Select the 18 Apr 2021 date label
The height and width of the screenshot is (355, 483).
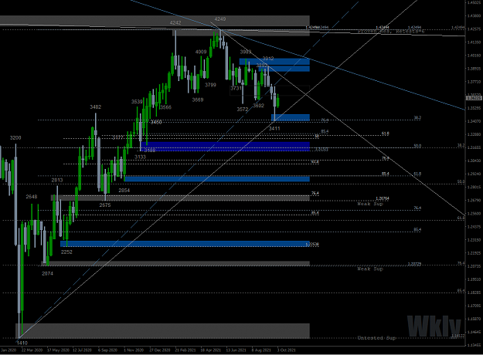[x=211, y=350]
